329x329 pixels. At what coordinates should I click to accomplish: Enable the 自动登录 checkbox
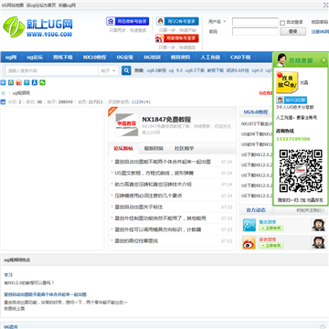pyautogui.click(x=282, y=23)
